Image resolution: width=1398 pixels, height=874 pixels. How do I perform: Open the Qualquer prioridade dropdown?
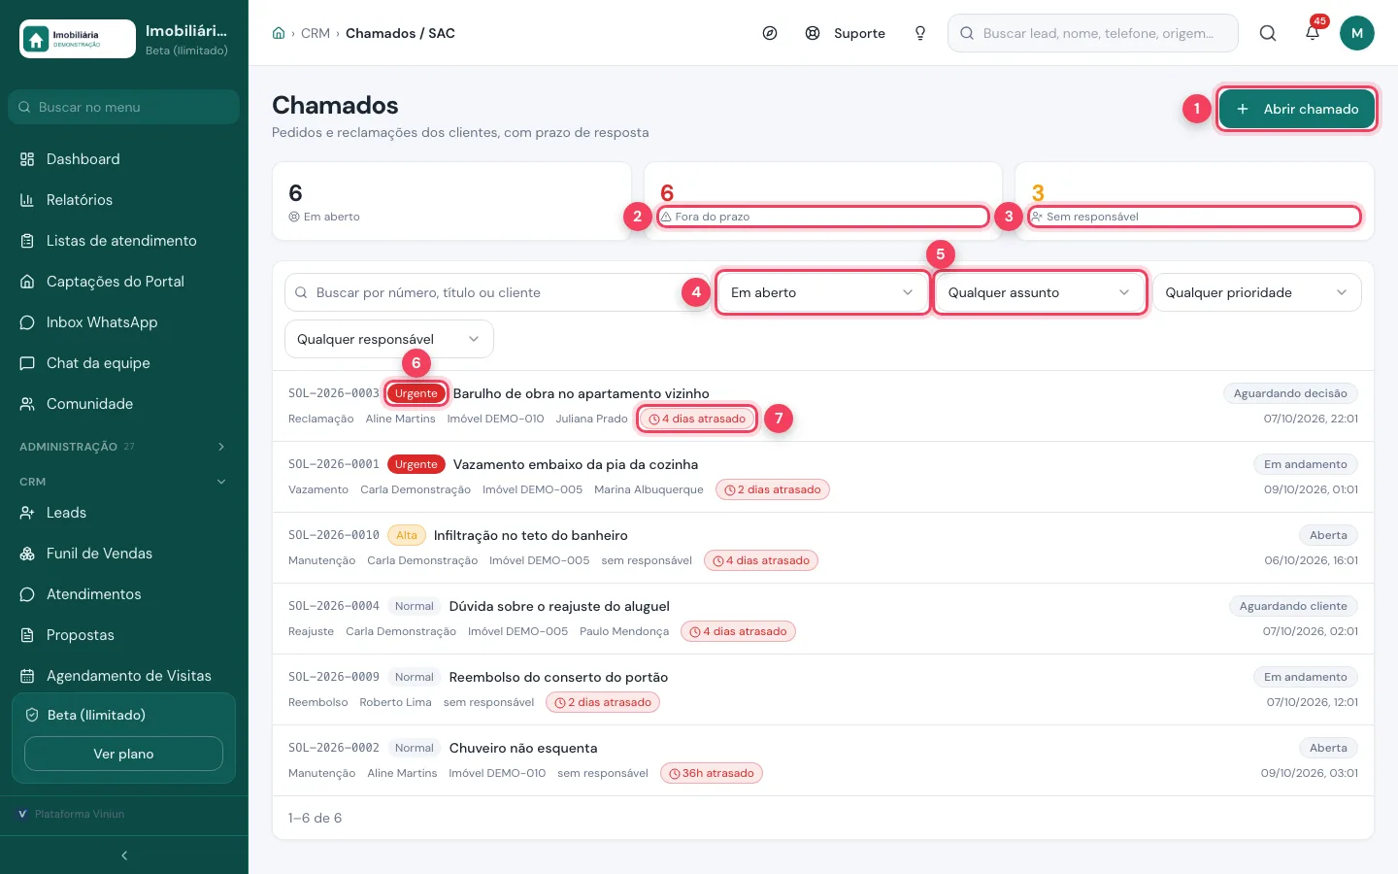pyautogui.click(x=1257, y=292)
